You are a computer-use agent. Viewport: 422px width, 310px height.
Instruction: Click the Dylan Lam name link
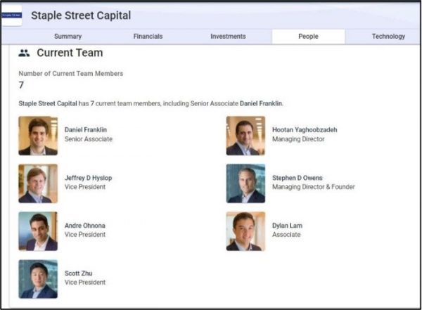(x=287, y=226)
